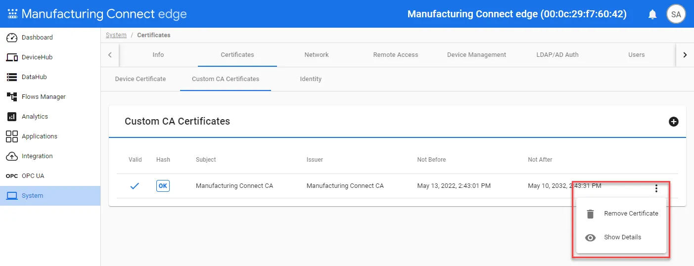Add a new custom CA certificate
Image resolution: width=694 pixels, height=266 pixels.
(x=673, y=122)
